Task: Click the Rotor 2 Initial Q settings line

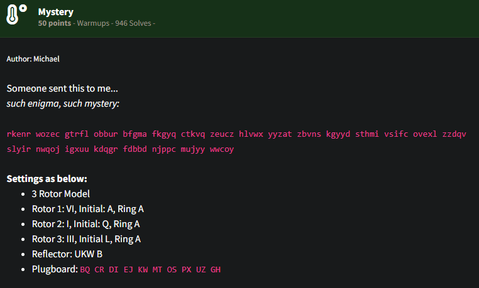Action: [85, 224]
